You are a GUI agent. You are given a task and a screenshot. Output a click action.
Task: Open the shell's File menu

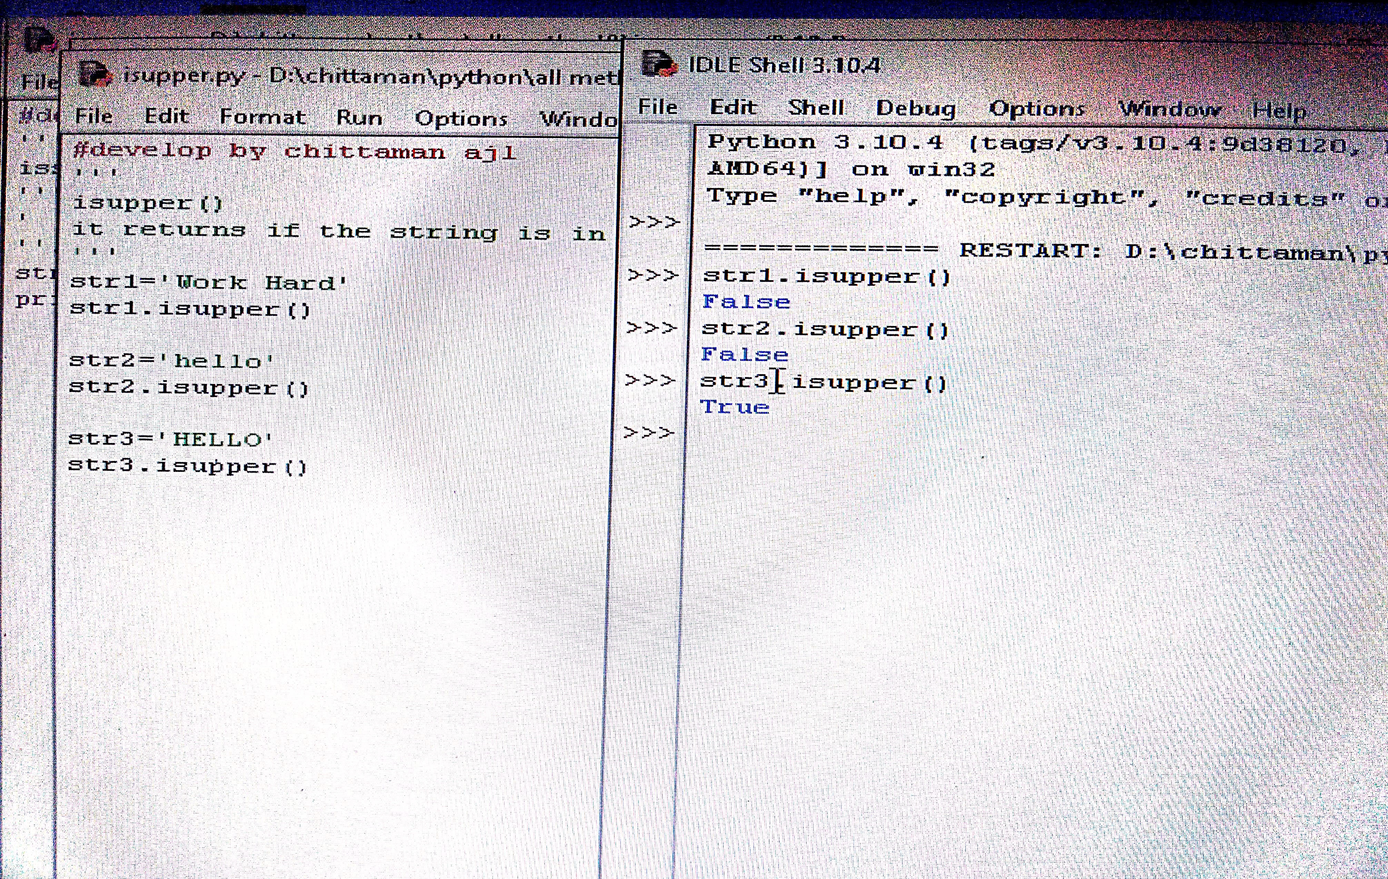658,107
